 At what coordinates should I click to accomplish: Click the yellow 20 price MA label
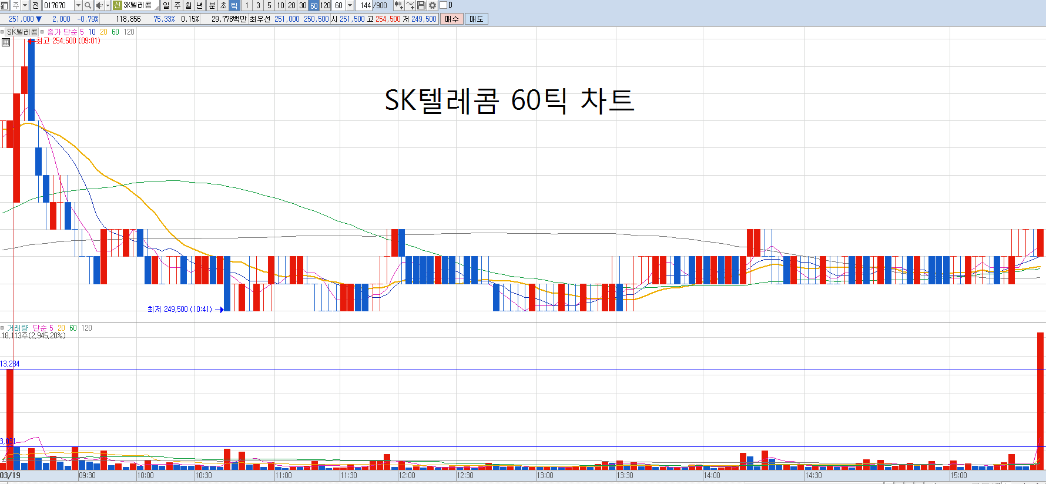[103, 32]
